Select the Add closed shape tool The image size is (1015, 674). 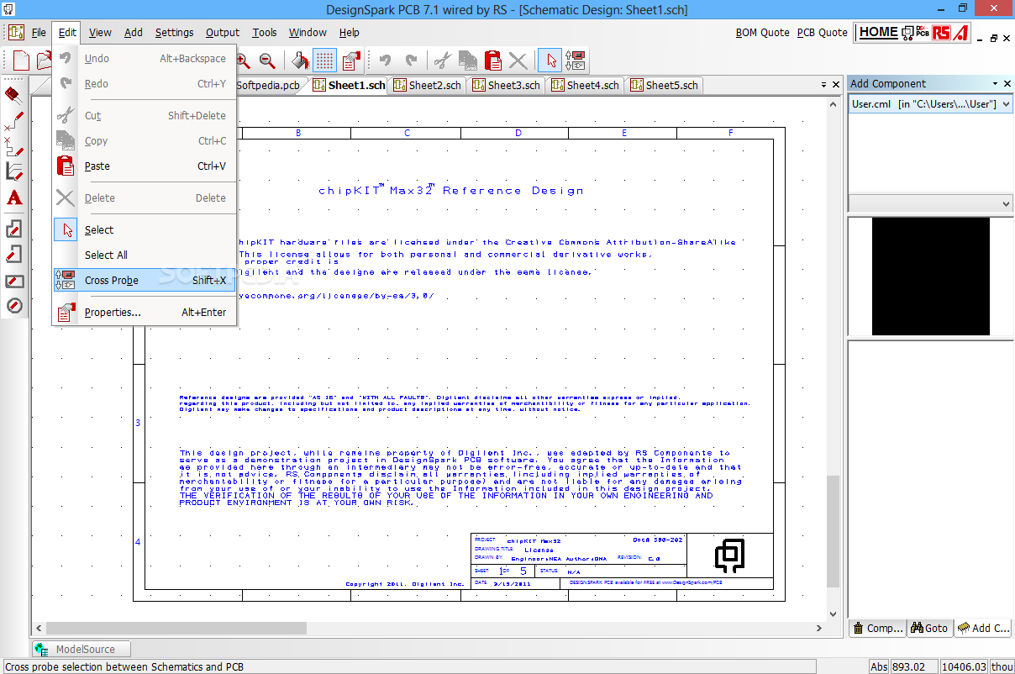[x=14, y=229]
